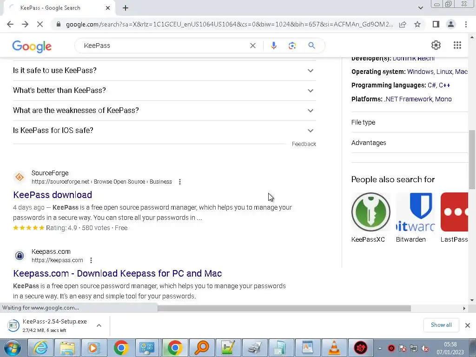Open the Windows Start menu
The image size is (476, 357).
coord(13,348)
